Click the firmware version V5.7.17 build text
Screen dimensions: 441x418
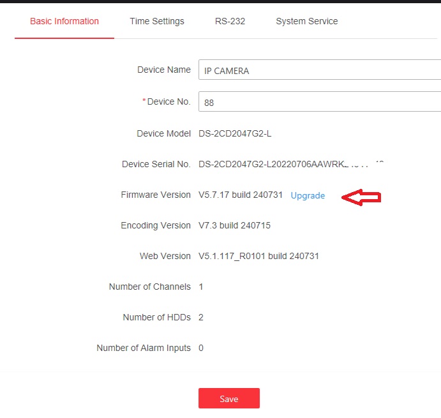pos(241,195)
